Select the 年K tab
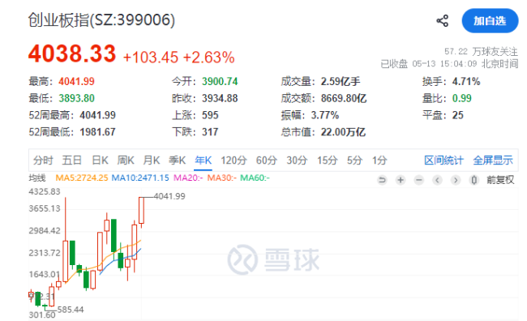The height and width of the screenshot is (321, 527). pyautogui.click(x=203, y=160)
